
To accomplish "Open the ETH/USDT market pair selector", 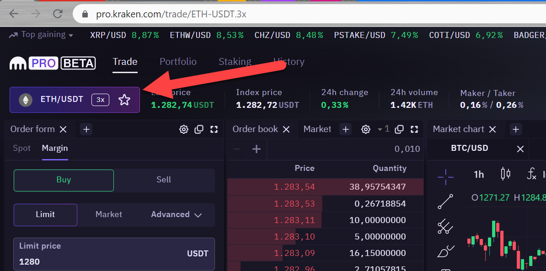I will coord(75,100).
